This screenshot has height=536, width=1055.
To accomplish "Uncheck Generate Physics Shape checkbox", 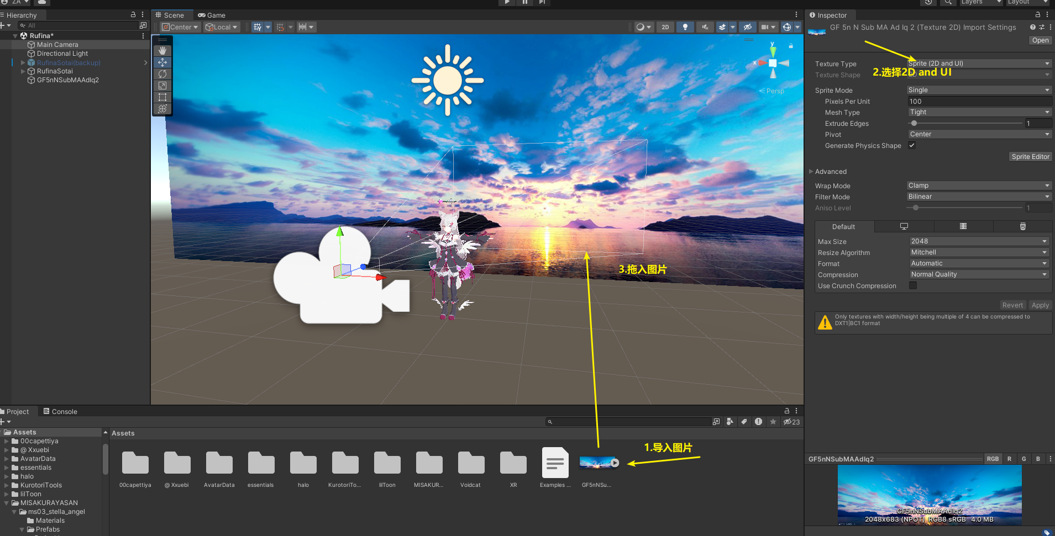I will (x=912, y=145).
